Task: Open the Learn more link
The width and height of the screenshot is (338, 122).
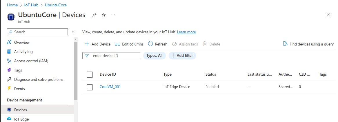Action: 186,32
